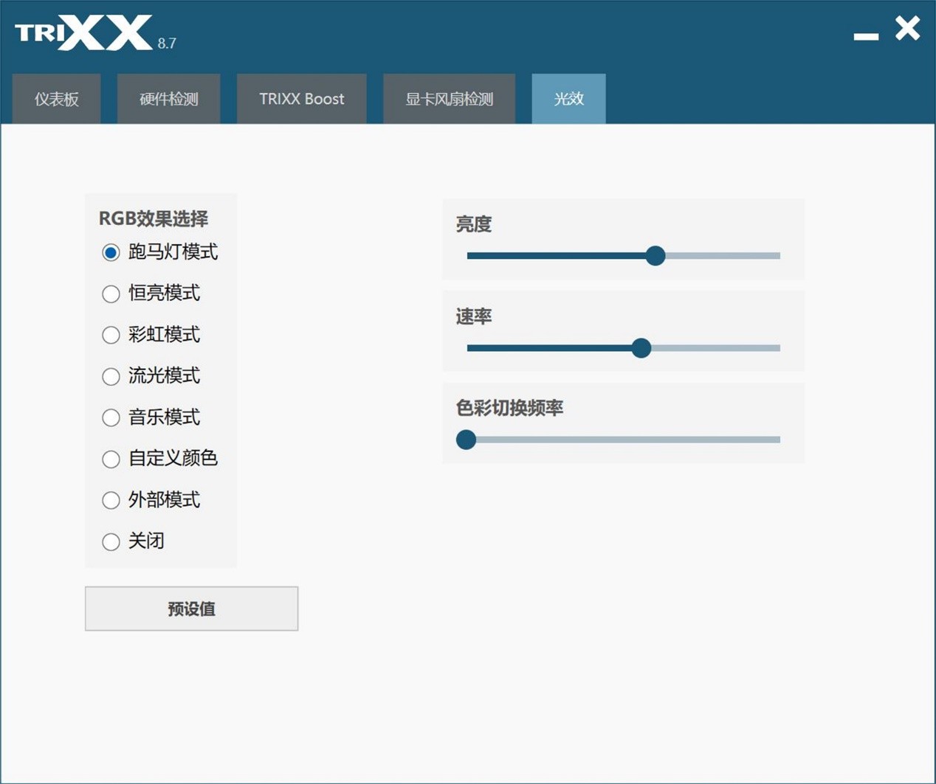
Task: Enable 彩虹模式 RGB effect
Action: pyautogui.click(x=111, y=336)
